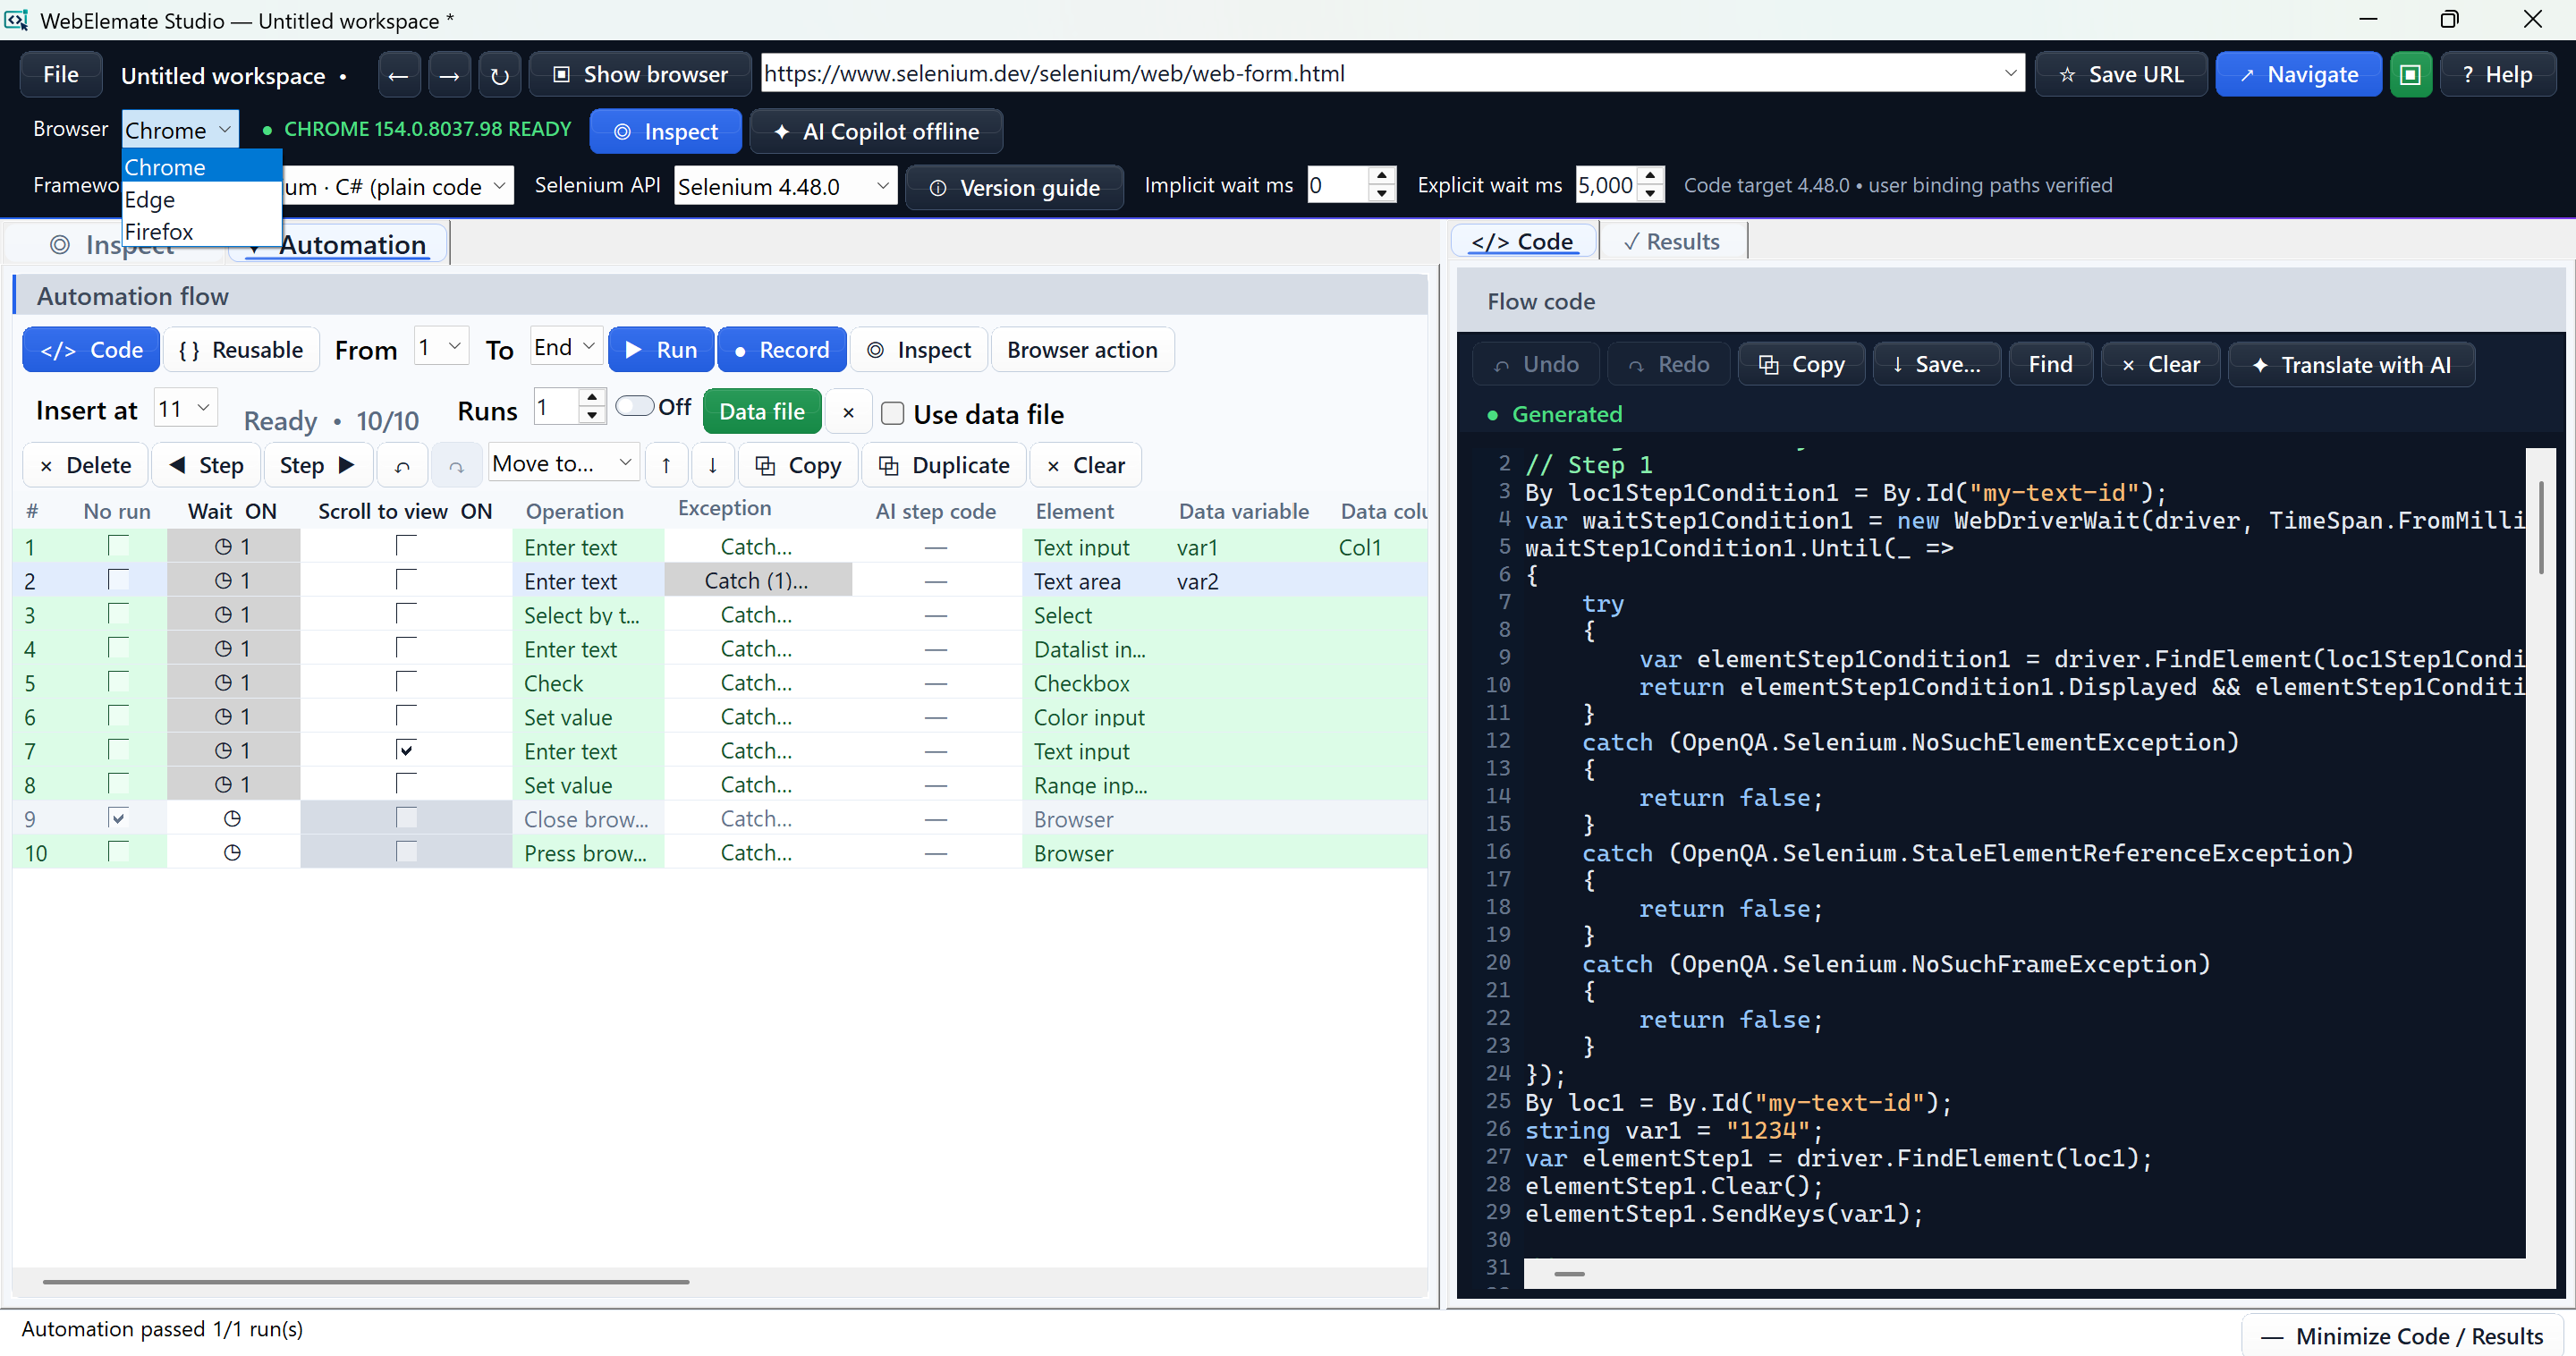2576x1356 pixels.
Task: Step forward with the right Step button
Action: (318, 465)
